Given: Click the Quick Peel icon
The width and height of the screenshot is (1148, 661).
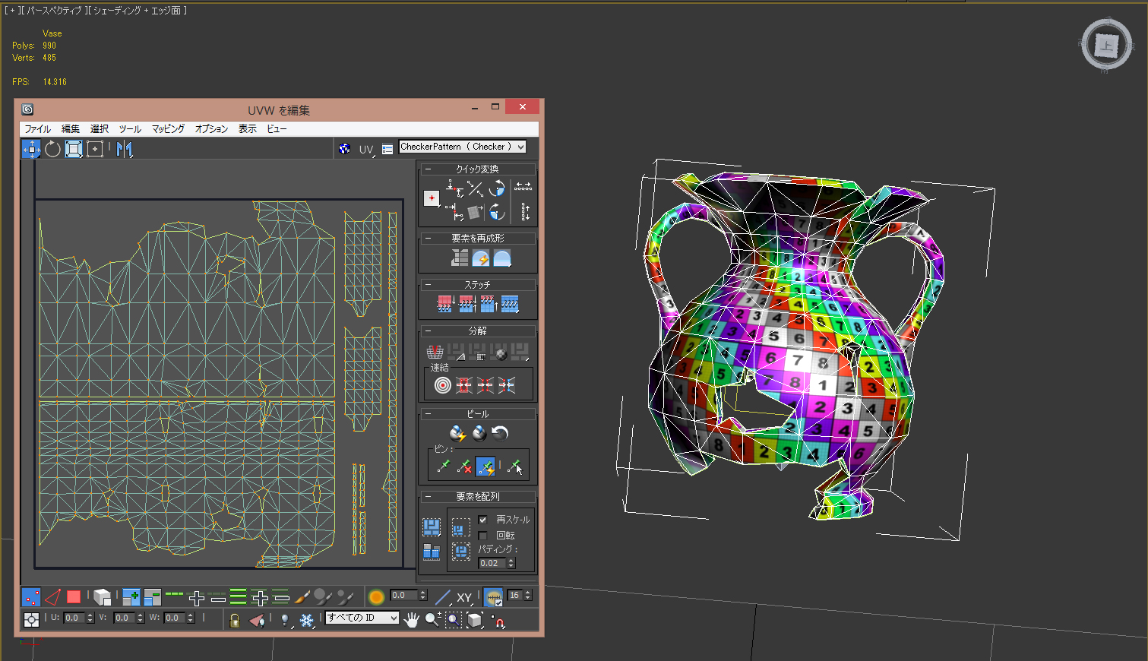Looking at the screenshot, I should pos(457,433).
